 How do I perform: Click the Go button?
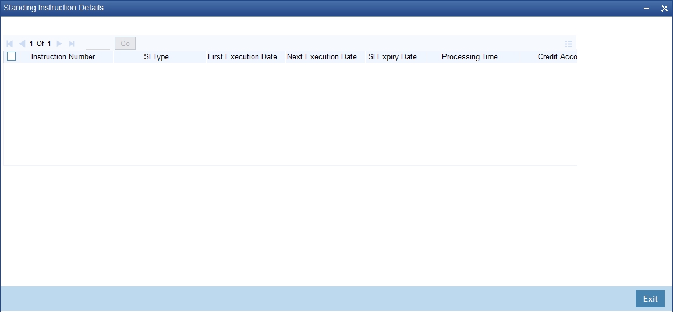pos(125,43)
